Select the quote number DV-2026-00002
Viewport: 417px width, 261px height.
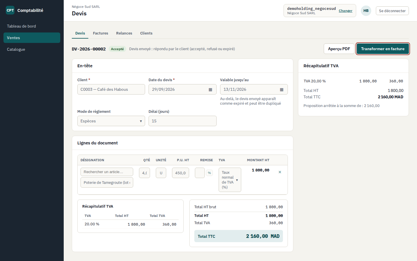pyautogui.click(x=89, y=49)
